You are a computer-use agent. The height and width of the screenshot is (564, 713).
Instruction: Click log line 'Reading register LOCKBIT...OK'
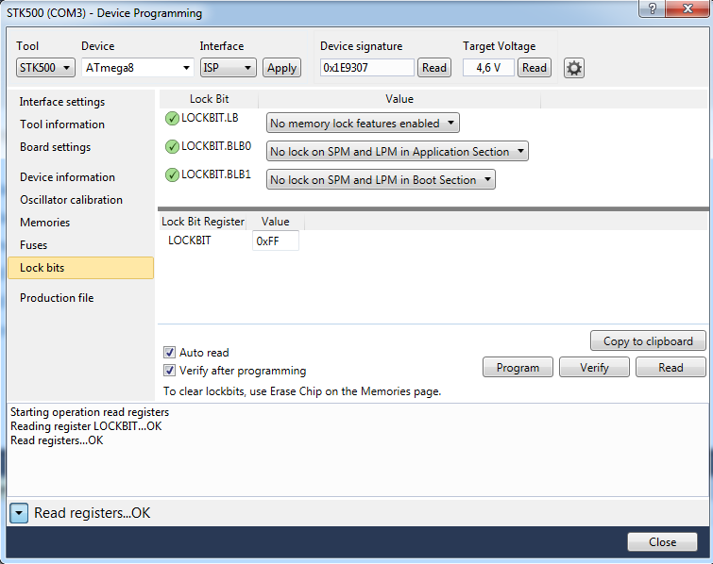tap(86, 426)
